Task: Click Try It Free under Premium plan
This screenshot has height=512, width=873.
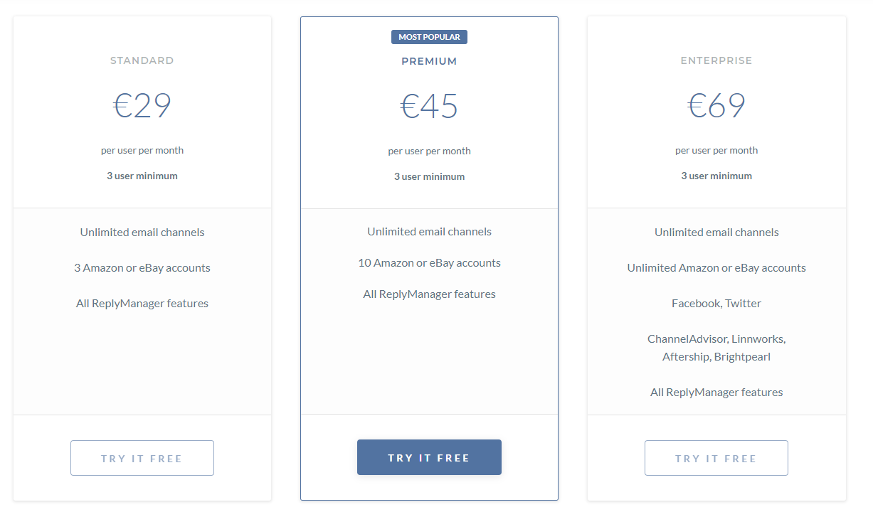Action: 429,457
